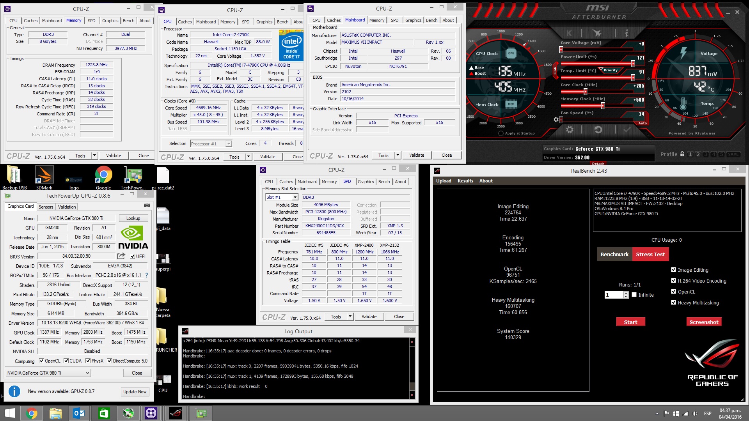
Task: Open Tools dropdown arrow in CPU-Z CPU window
Action: point(248,157)
